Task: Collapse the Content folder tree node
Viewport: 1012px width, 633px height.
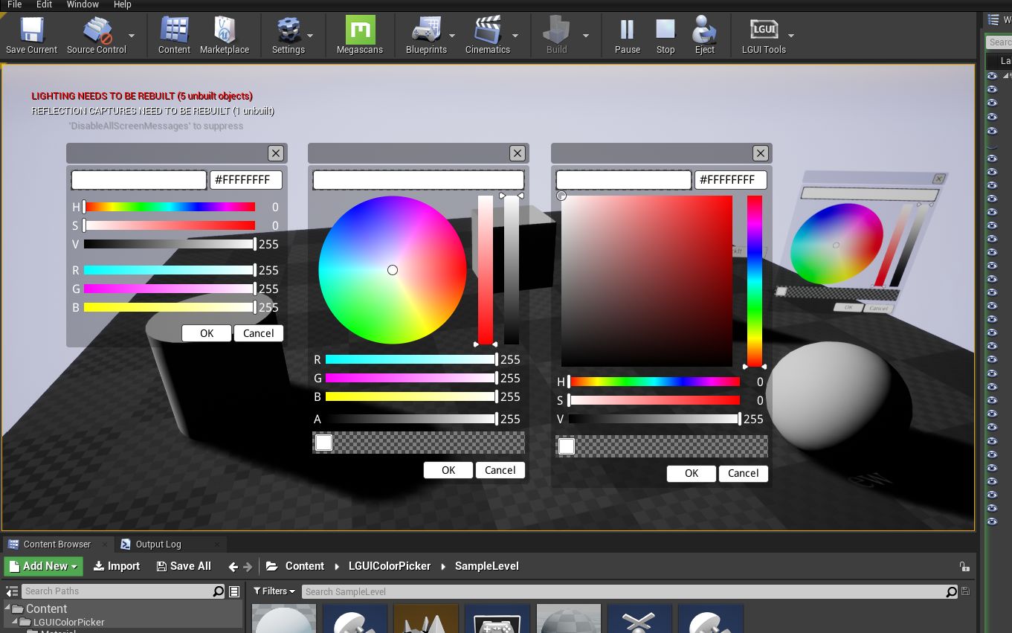Action: 7,608
